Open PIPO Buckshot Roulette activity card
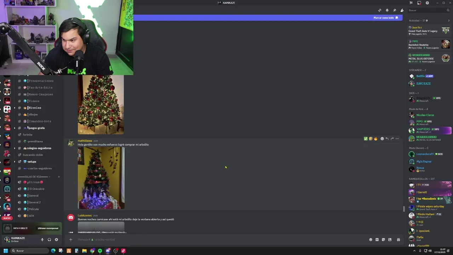This screenshot has width=453, height=255. (429, 44)
